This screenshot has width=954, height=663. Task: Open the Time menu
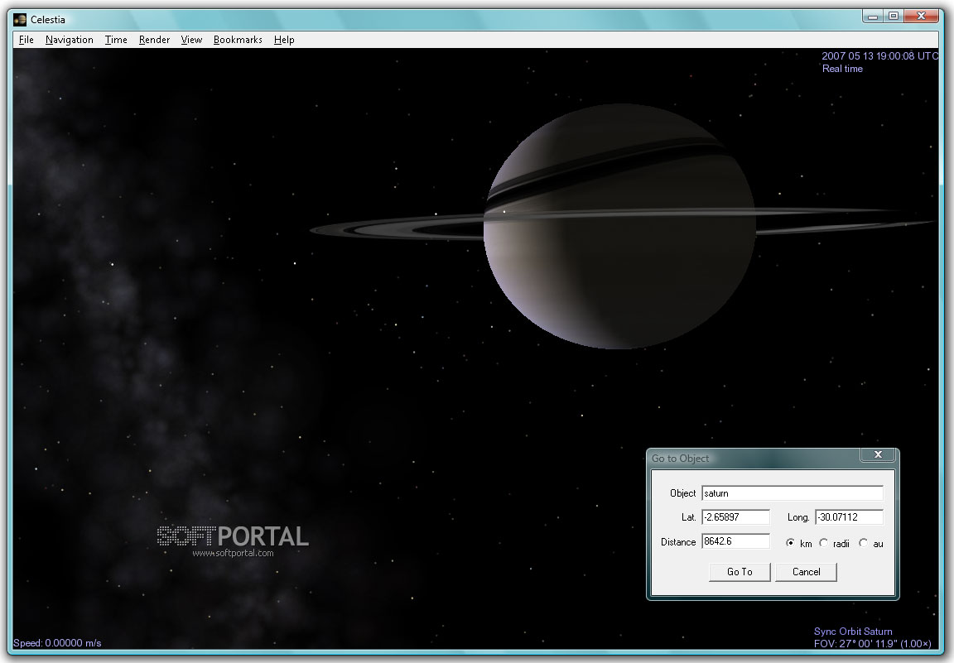point(116,40)
